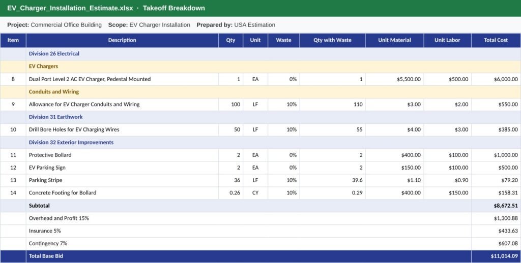Select the Unit Labor column header
This screenshot has width=521, height=263.
[447, 40]
